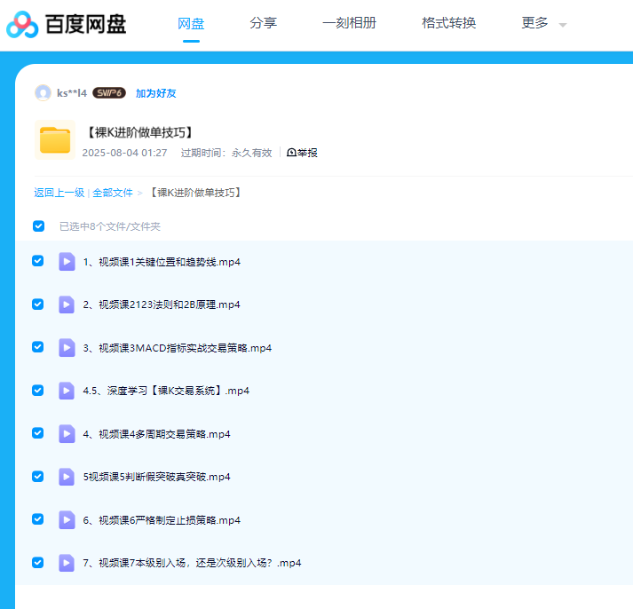Click the 加为好友 link
The width and height of the screenshot is (633, 609).
pyautogui.click(x=155, y=93)
